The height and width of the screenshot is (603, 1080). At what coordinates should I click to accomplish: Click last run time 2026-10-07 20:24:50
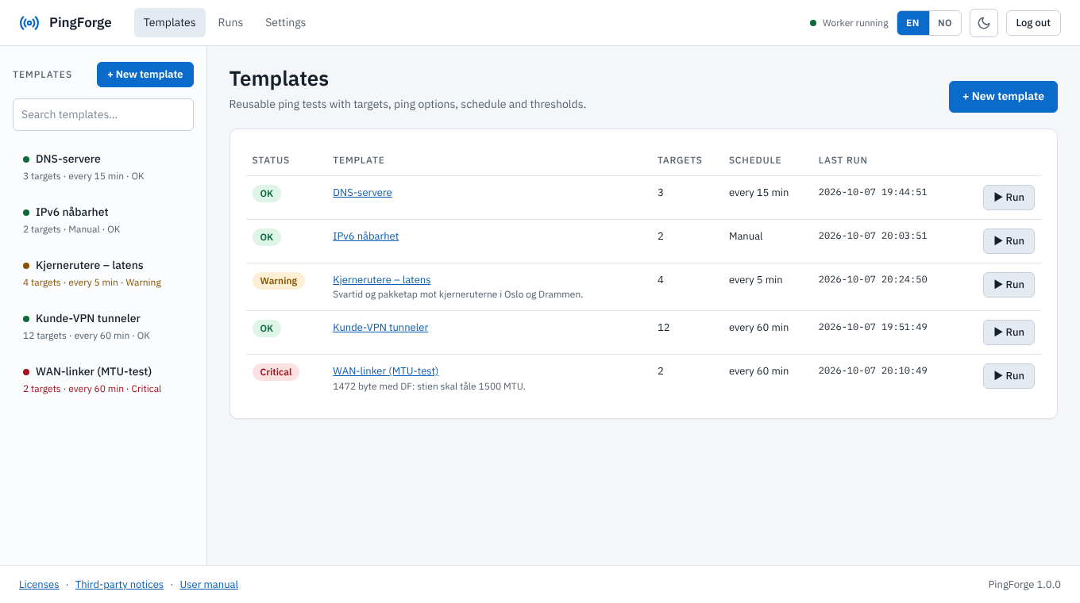[873, 280]
